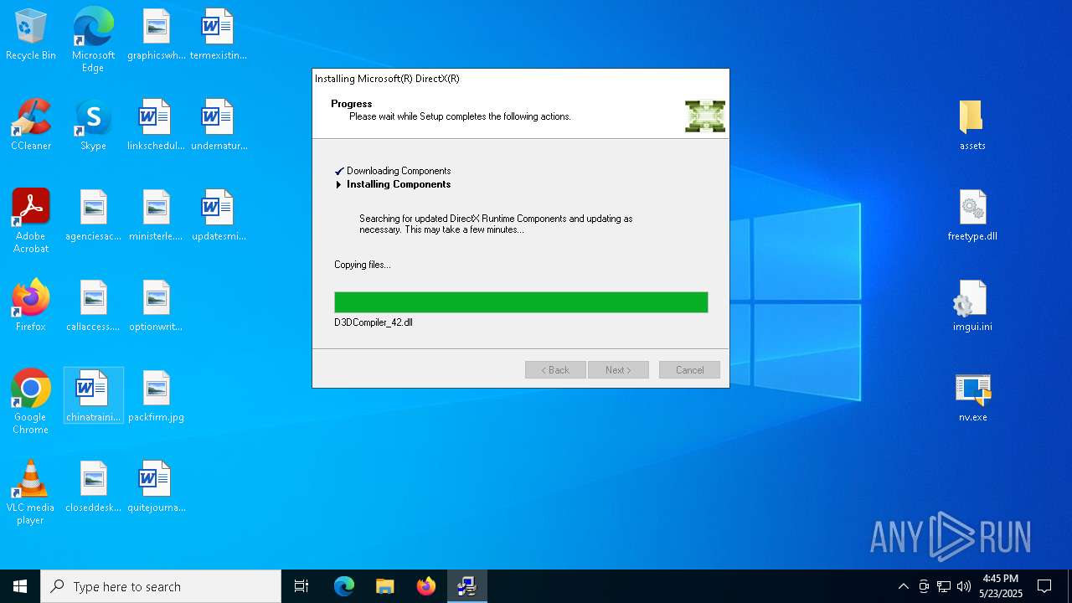Open VLC media player shortcut
The height and width of the screenshot is (603, 1072).
coord(31,492)
